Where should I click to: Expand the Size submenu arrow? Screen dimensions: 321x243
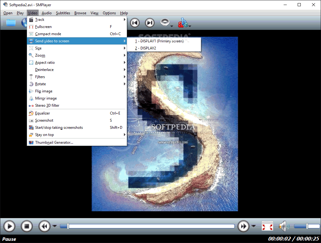pos(125,48)
